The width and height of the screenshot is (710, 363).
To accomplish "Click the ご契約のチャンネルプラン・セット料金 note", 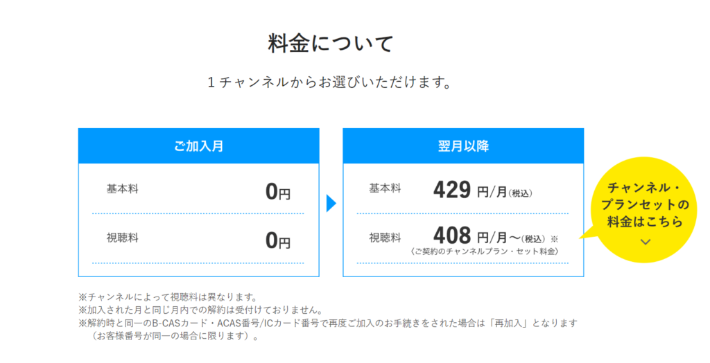I will [485, 251].
